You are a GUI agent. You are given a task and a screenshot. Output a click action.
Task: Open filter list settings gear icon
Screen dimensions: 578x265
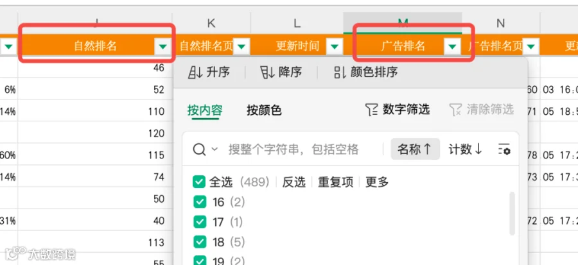tap(504, 150)
